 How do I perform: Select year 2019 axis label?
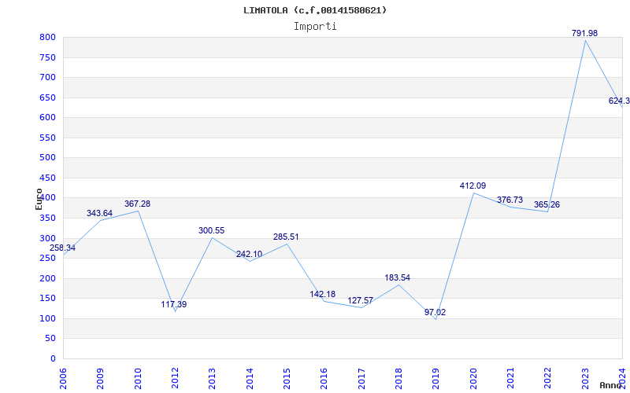coord(436,379)
